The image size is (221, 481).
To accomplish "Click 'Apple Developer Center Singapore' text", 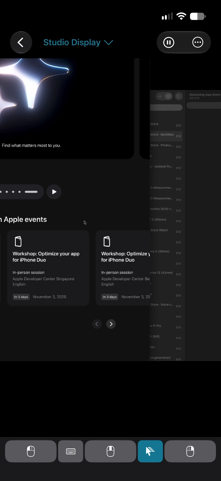I will tap(43, 279).
